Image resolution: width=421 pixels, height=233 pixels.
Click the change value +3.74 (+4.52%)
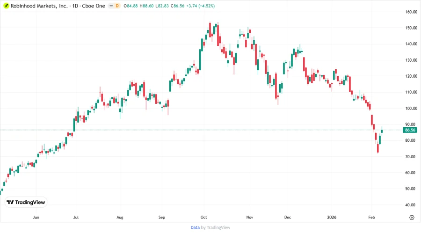[x=200, y=6]
